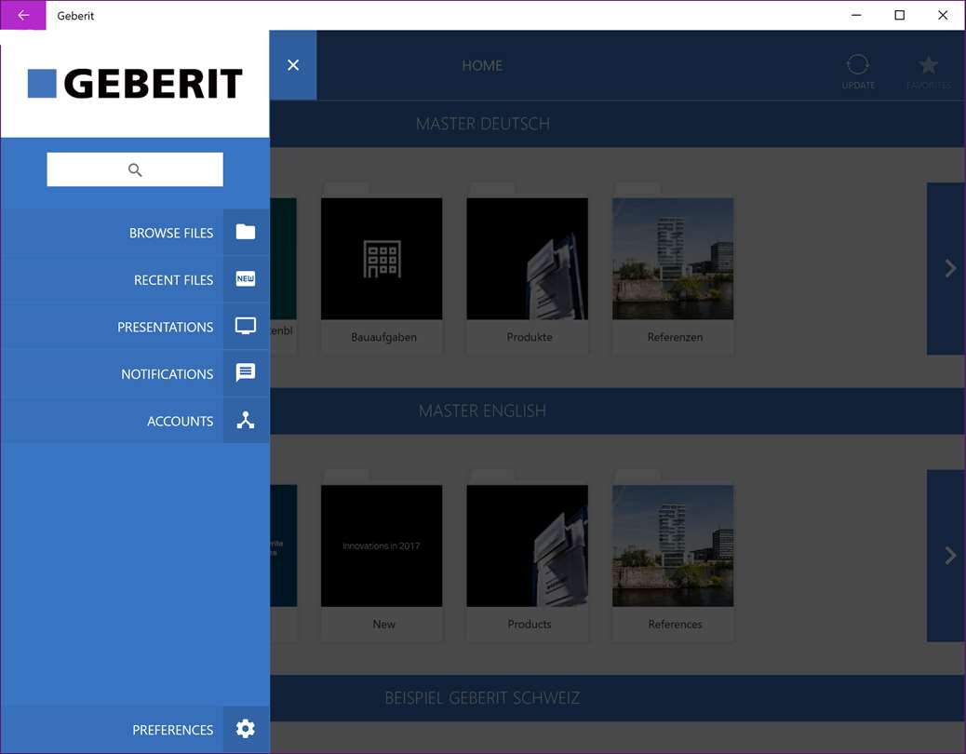Click the Bauaufgaben folder label

pyautogui.click(x=383, y=337)
